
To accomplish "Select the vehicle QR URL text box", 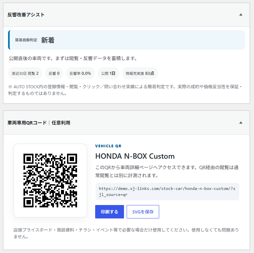I will [x=167, y=192].
